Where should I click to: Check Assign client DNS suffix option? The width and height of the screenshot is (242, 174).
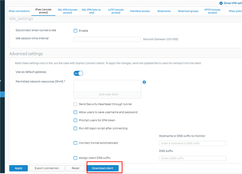[x=75, y=158]
